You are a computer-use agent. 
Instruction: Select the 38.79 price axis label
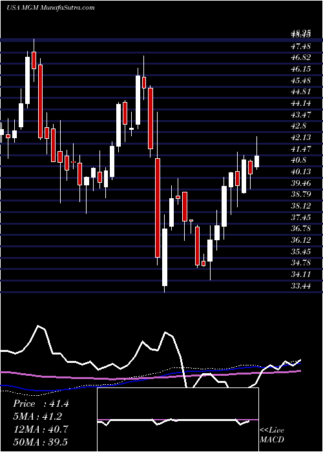point(300,194)
